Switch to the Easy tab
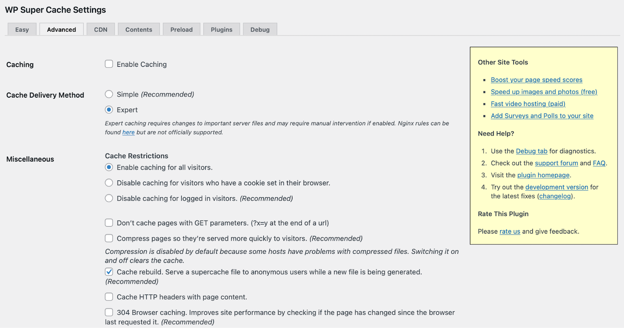 pyautogui.click(x=22, y=29)
